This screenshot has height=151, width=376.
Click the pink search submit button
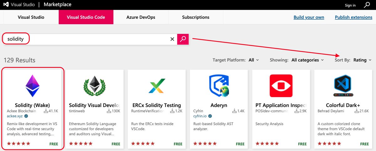pos(183,39)
